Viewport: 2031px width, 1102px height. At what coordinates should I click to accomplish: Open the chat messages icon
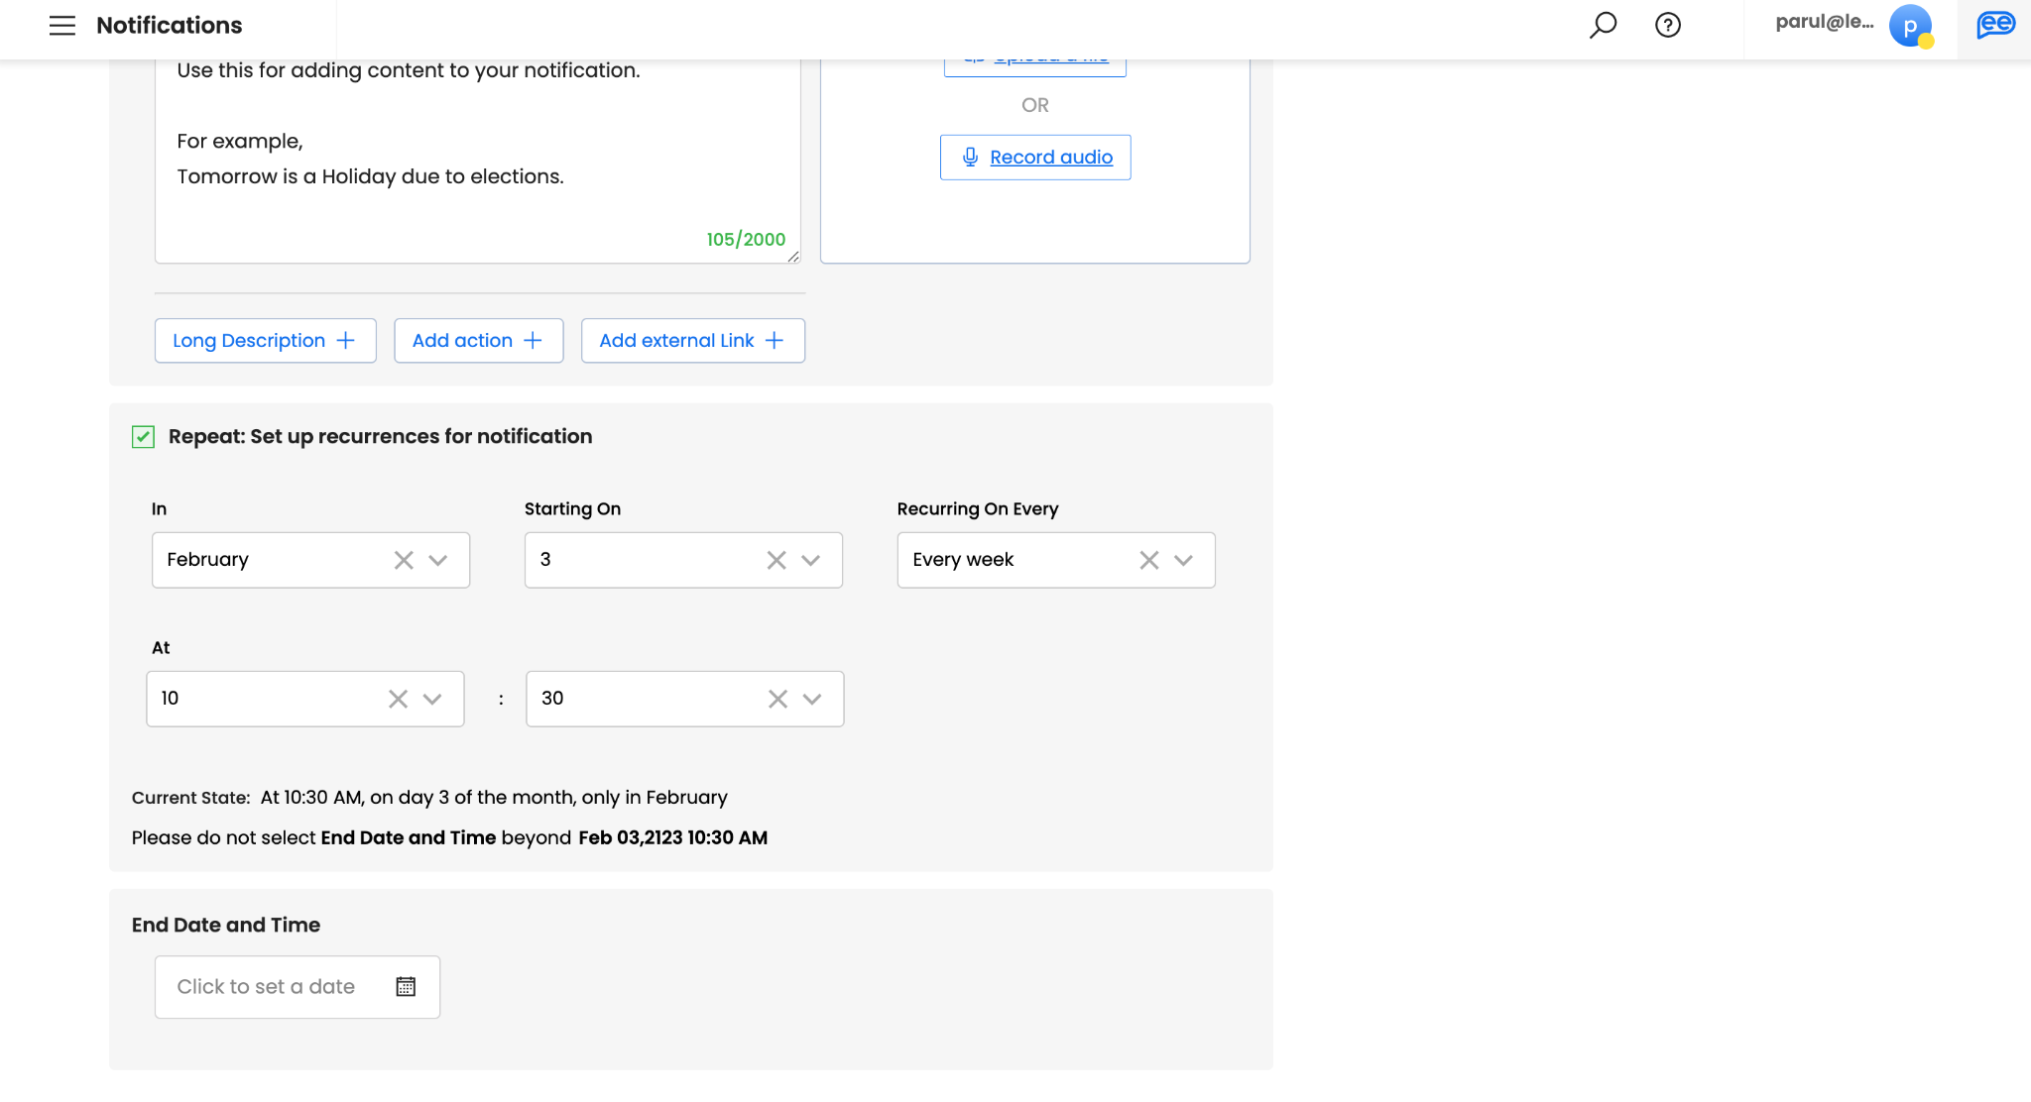pyautogui.click(x=1995, y=25)
